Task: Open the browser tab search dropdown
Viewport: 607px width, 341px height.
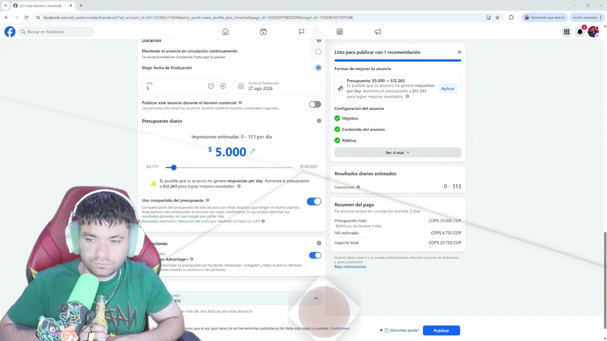Action: [5, 6]
